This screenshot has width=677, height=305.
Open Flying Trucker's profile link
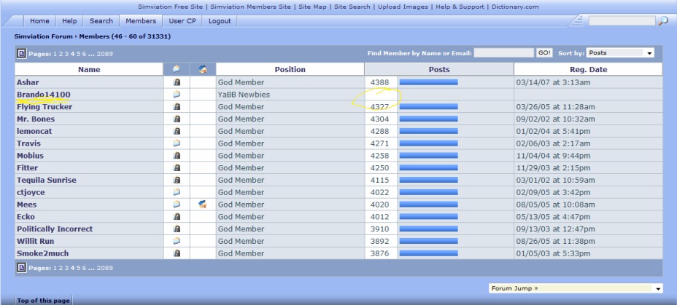pyautogui.click(x=45, y=107)
